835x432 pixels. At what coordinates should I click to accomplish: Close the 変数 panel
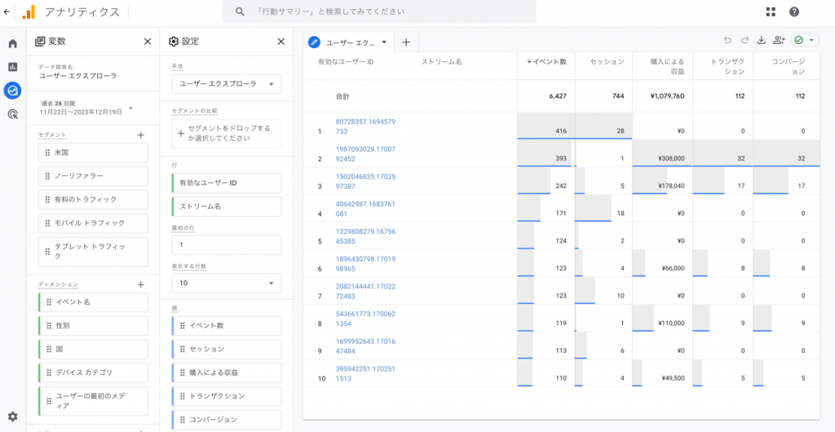148,42
